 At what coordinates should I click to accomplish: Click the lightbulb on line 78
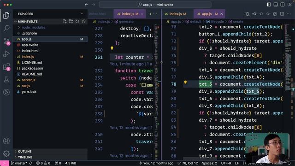tap(185, 82)
